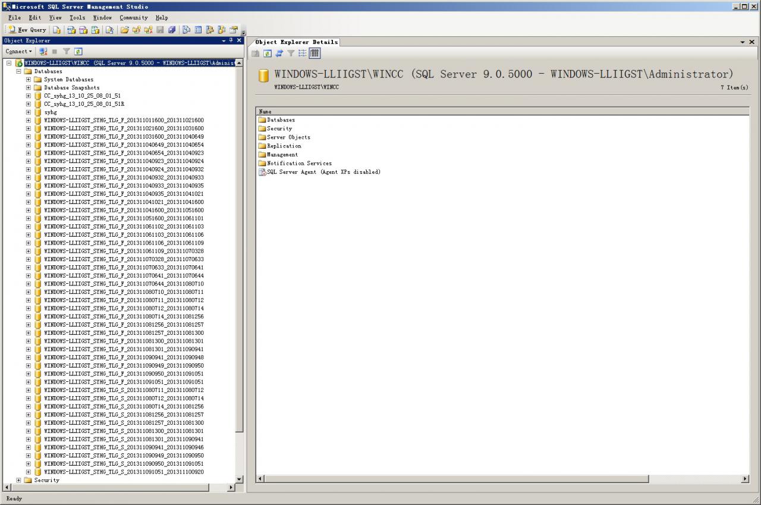761x505 pixels.
Task: Open the Connect dropdown in Object Explorer
Action: [19, 52]
